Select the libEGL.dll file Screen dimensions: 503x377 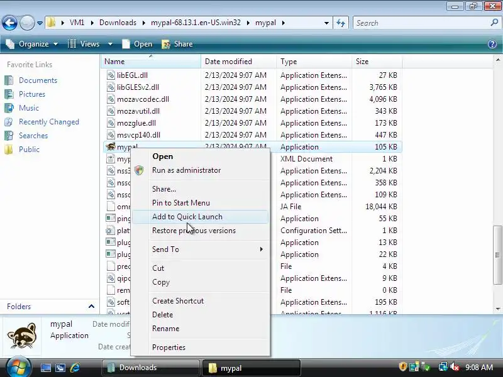pyautogui.click(x=132, y=75)
